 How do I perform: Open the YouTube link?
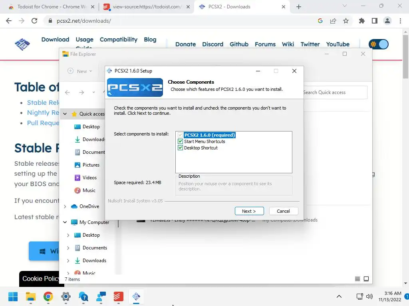tap(338, 44)
